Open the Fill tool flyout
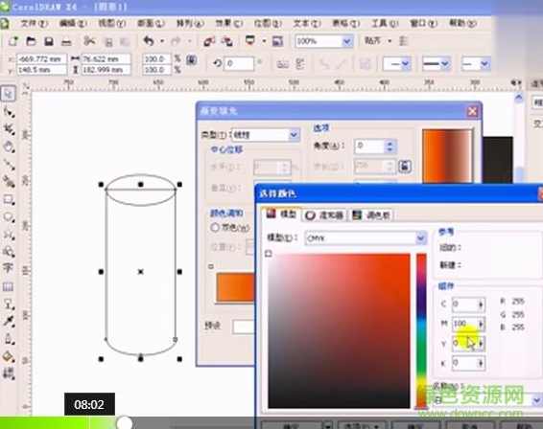The height and width of the screenshot is (429, 543). [9, 356]
